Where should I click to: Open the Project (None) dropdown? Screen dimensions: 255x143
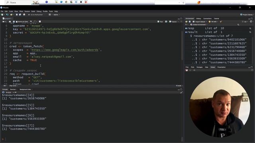pyautogui.click(x=247, y=15)
